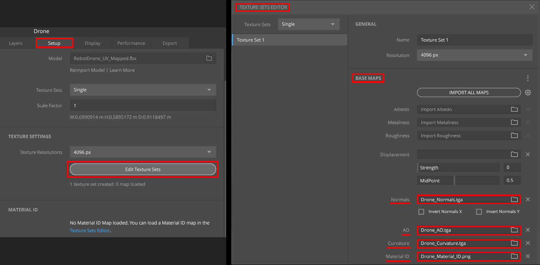The image size is (540, 265).
Task: Switch to the Display tab
Action: 93,43
